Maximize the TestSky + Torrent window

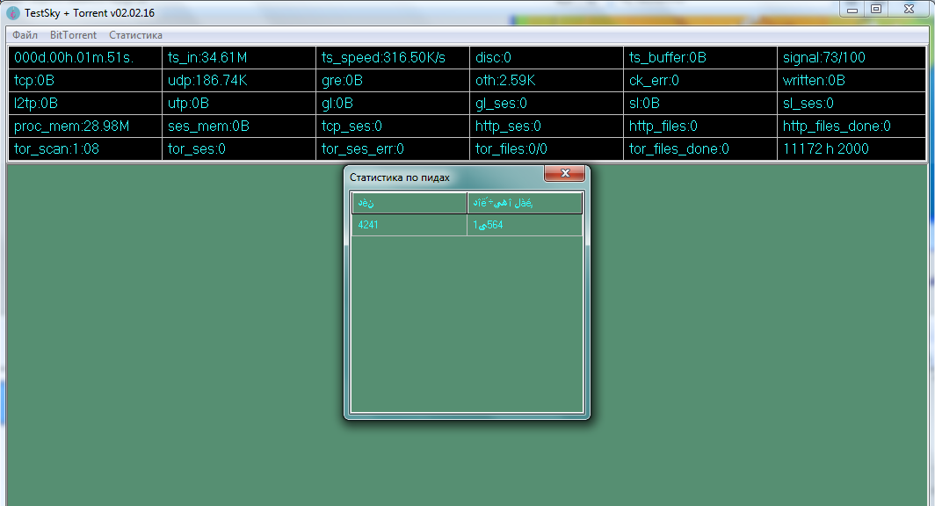(876, 9)
